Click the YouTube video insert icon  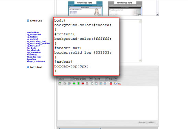tap(111, 83)
